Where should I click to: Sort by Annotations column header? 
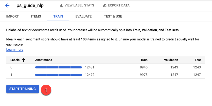(x=44, y=60)
